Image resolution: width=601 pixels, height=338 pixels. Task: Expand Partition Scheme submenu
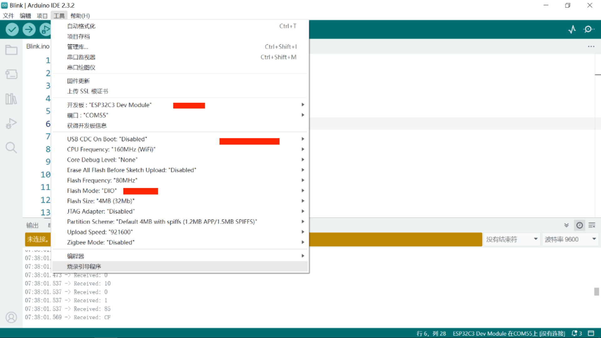pos(180,222)
